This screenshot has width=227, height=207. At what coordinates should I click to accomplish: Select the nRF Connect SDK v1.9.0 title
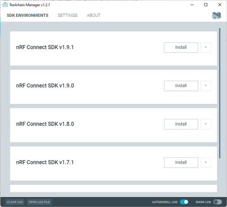point(45,86)
